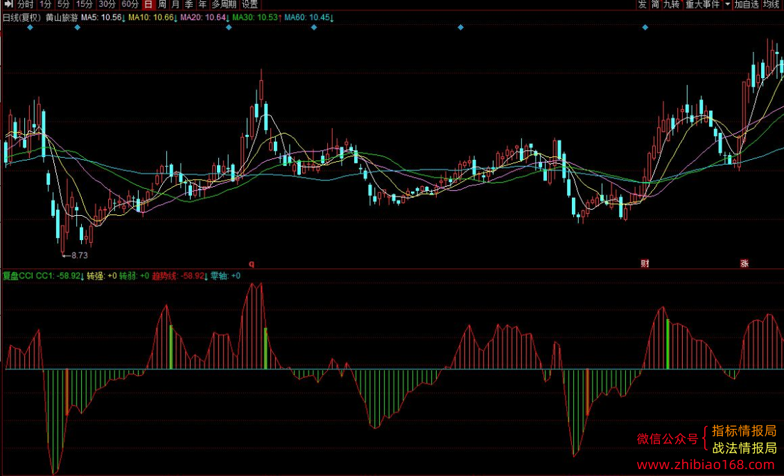Click the stock name 黄山旅游
Viewport: 784px width, 476px height.
[x=62, y=17]
